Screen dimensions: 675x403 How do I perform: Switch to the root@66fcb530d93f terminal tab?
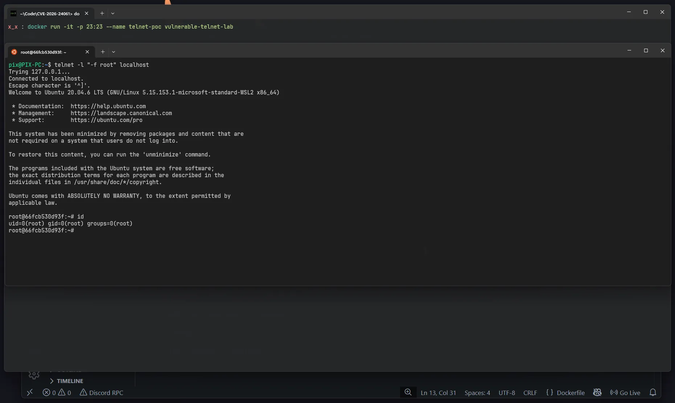click(44, 52)
